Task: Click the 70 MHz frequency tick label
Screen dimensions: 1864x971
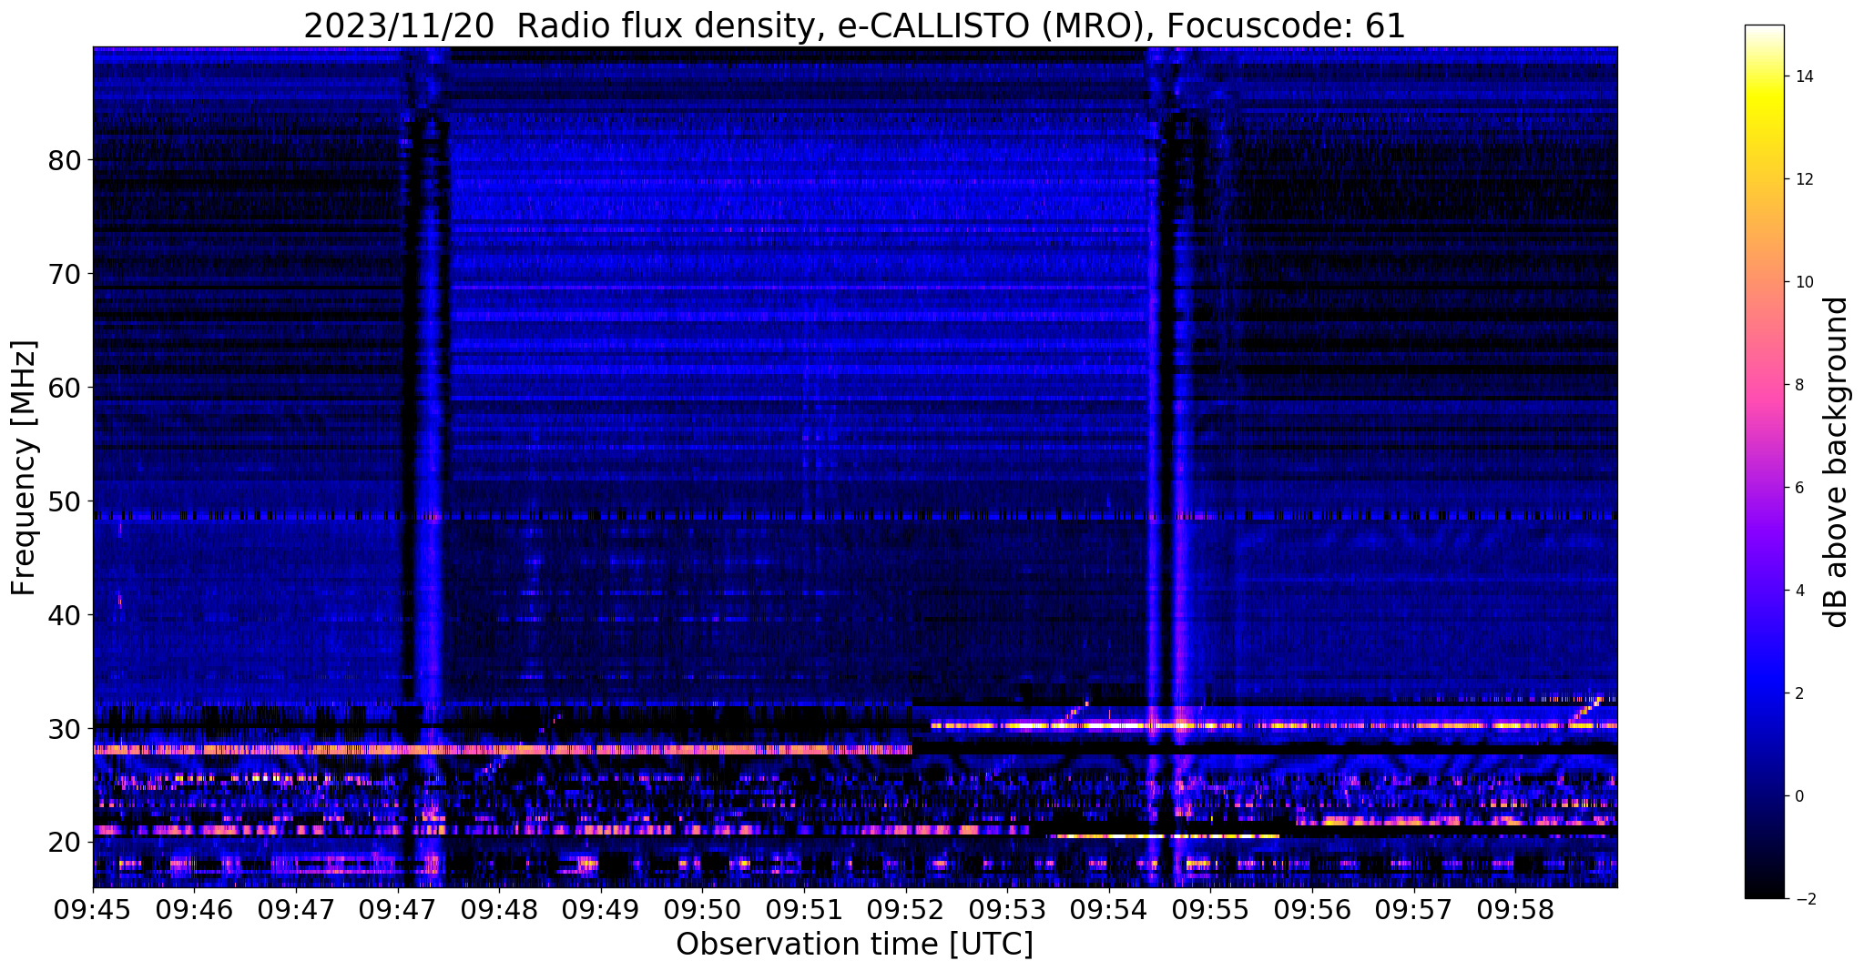Action: (x=65, y=274)
